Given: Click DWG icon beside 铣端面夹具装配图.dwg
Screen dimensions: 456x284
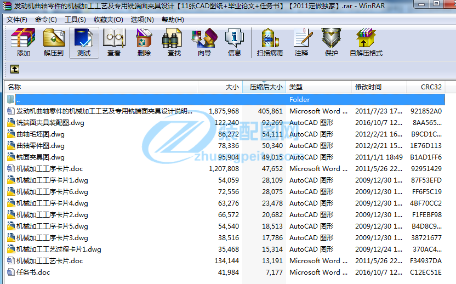Looking at the screenshot, I should (11, 122).
